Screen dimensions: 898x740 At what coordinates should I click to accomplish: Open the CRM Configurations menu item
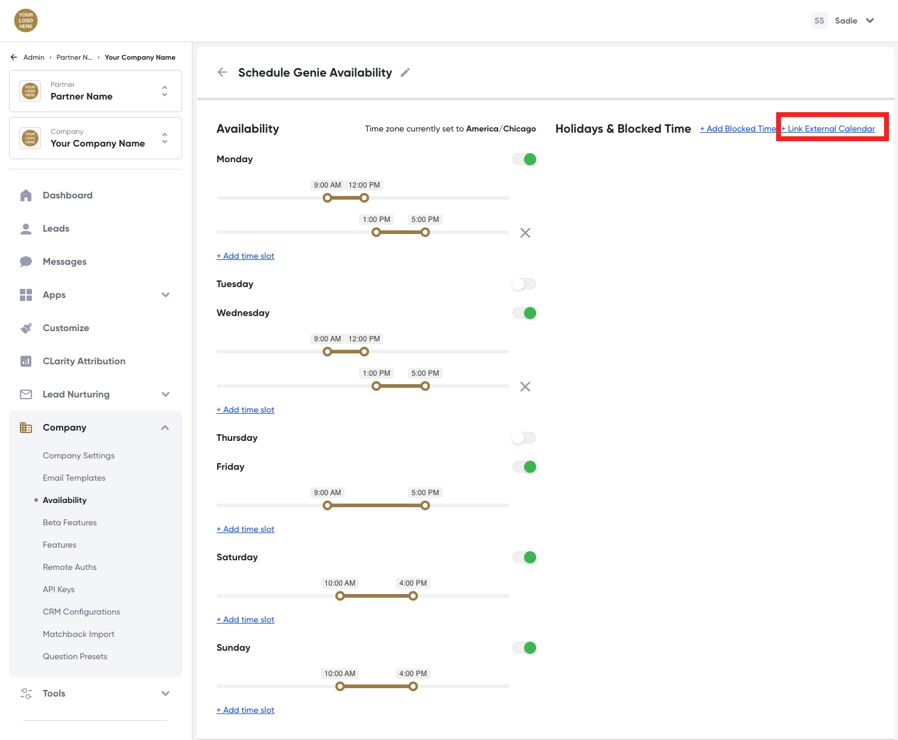click(x=81, y=612)
